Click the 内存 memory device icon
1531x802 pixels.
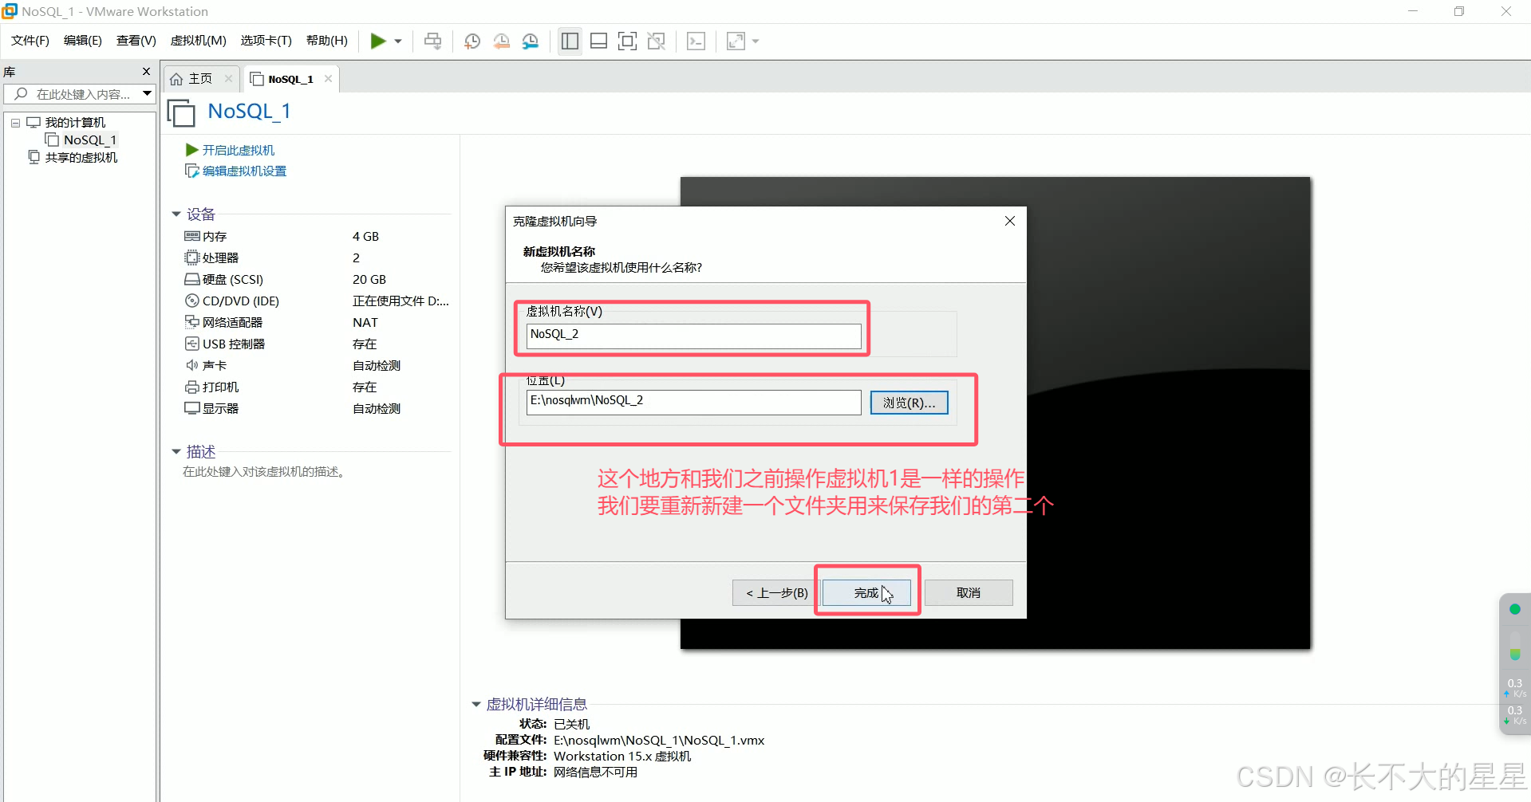pos(192,236)
